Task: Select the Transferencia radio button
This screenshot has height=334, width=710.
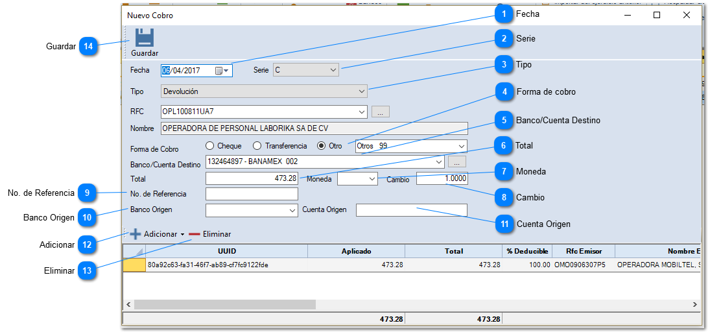Action: [257, 146]
